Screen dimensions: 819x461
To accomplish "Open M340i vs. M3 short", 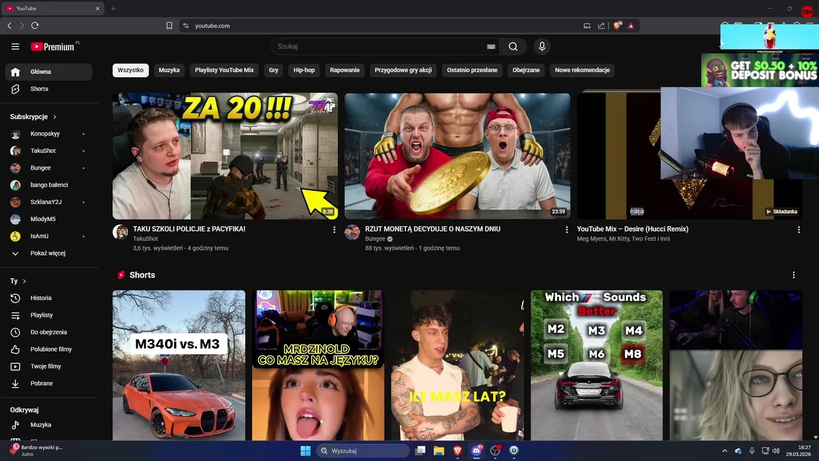I will click(x=179, y=366).
